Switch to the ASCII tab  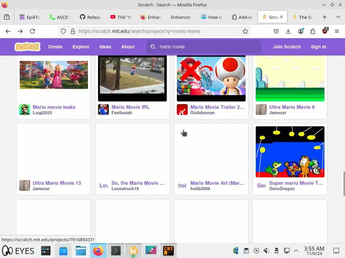pos(61,17)
